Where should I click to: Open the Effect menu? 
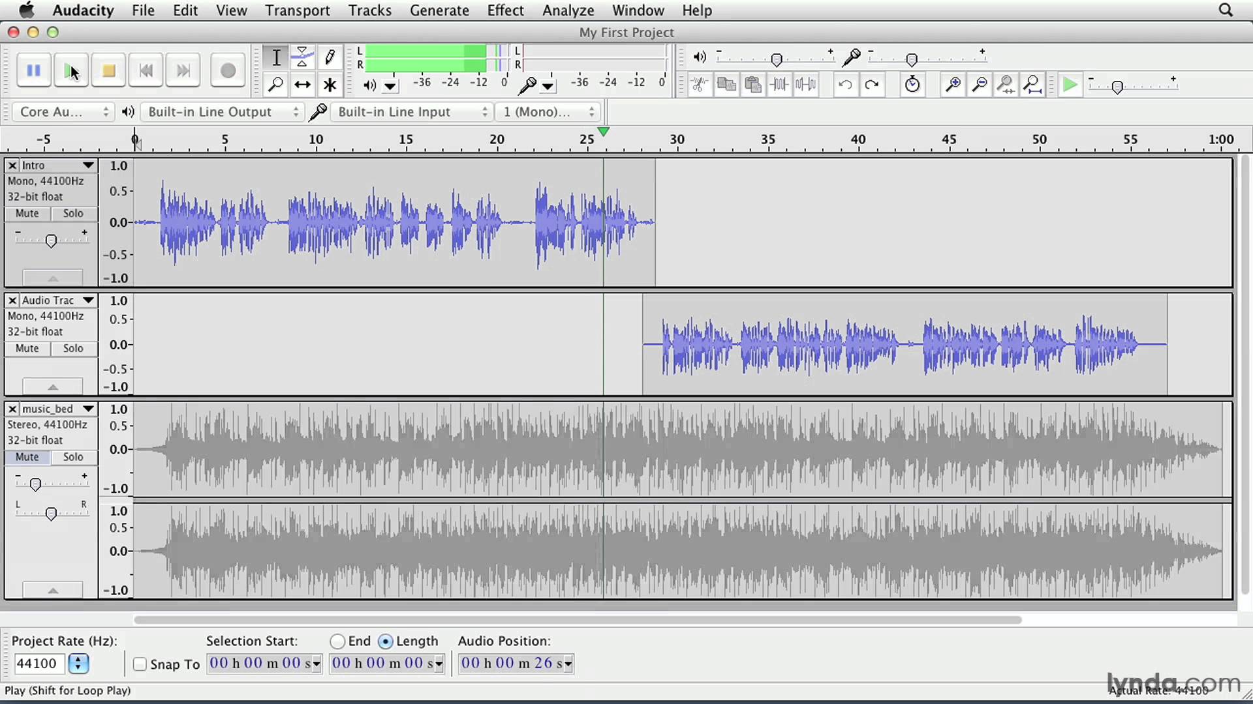(x=505, y=10)
